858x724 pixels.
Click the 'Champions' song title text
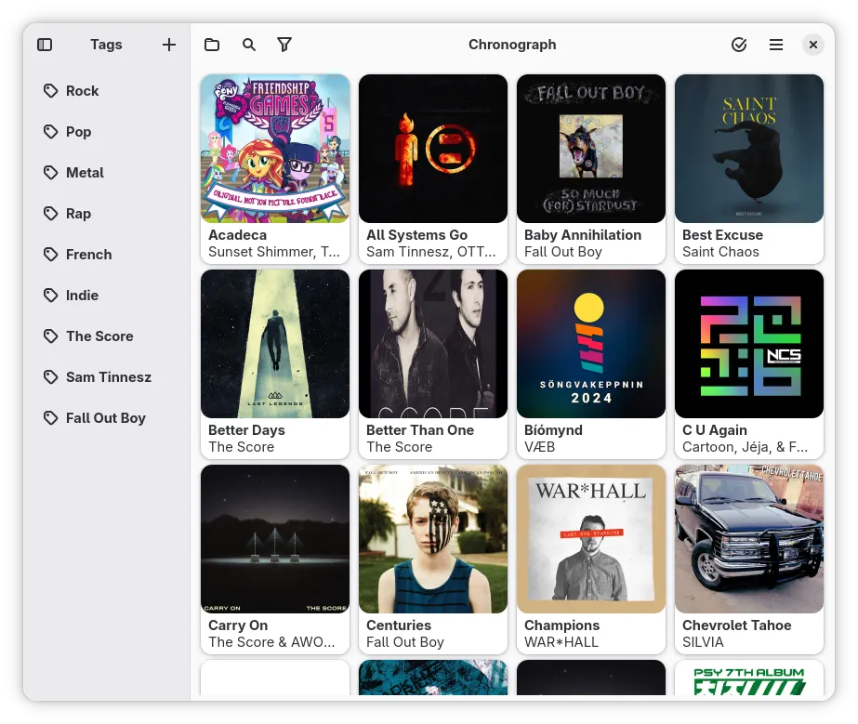tap(562, 625)
